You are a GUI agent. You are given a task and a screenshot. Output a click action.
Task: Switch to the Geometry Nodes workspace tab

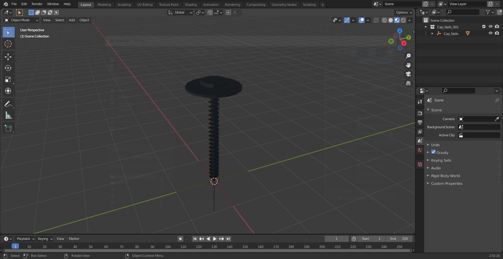[284, 4]
